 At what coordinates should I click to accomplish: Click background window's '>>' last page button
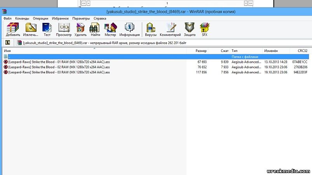pyautogui.click(x=251, y=3)
